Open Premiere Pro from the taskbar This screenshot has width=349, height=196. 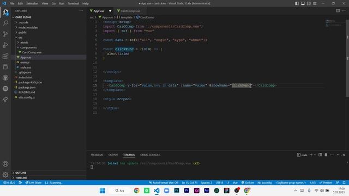(x=186, y=191)
